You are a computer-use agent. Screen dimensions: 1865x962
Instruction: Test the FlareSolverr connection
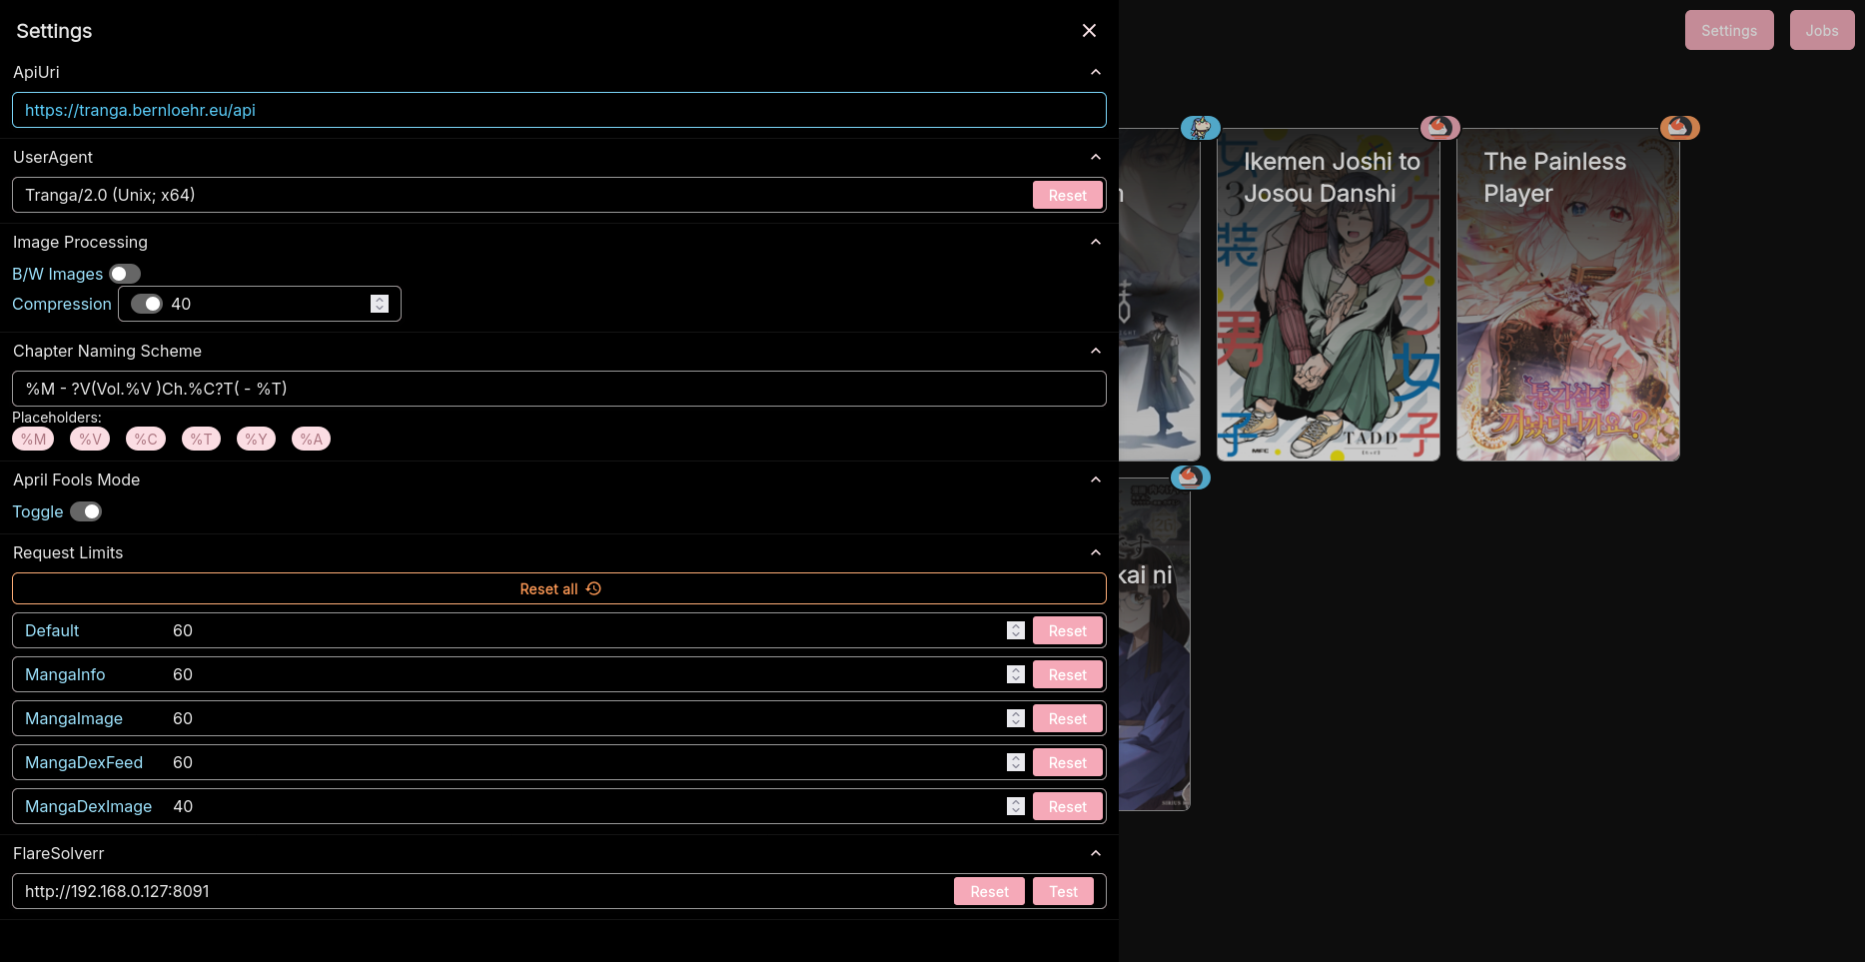[x=1063, y=891]
